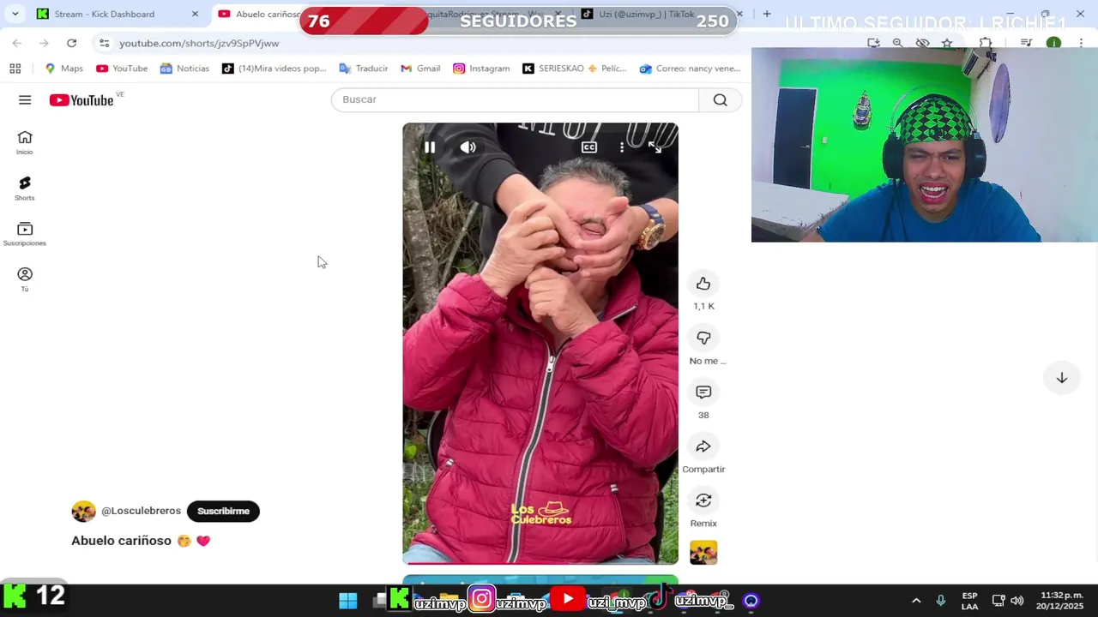
Task: Click the youtube.com/shorts address bar
Action: pos(199,43)
